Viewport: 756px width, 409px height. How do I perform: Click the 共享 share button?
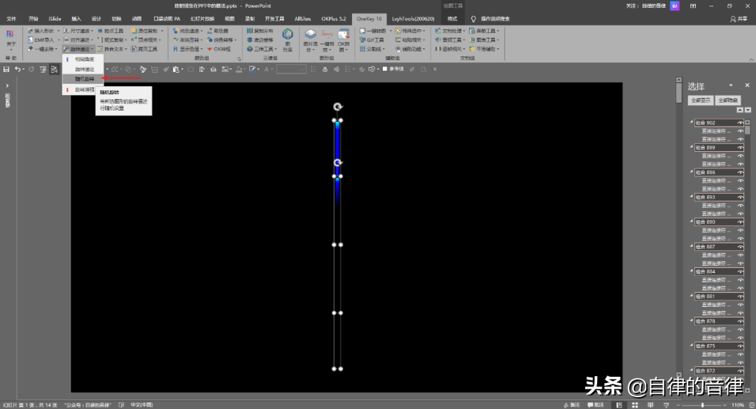pyautogui.click(x=738, y=19)
